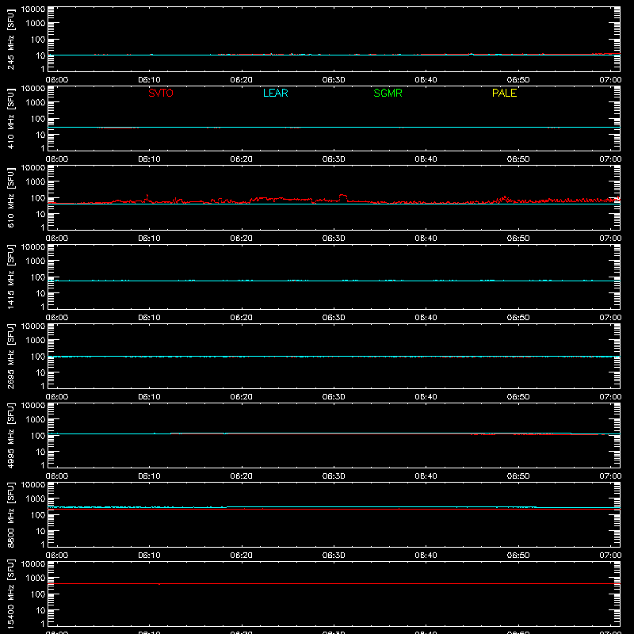The image size is (634, 634).
Task: Click the red burst peak near 06:31 at 610 MHz
Action: [x=343, y=196]
